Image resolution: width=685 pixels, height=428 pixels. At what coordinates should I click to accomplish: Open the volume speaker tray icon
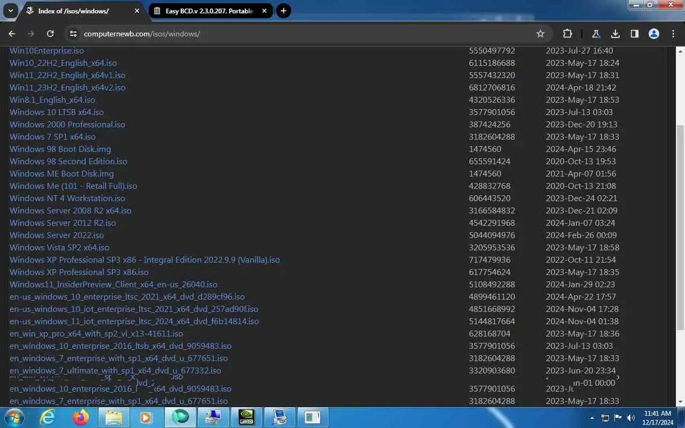coord(631,418)
